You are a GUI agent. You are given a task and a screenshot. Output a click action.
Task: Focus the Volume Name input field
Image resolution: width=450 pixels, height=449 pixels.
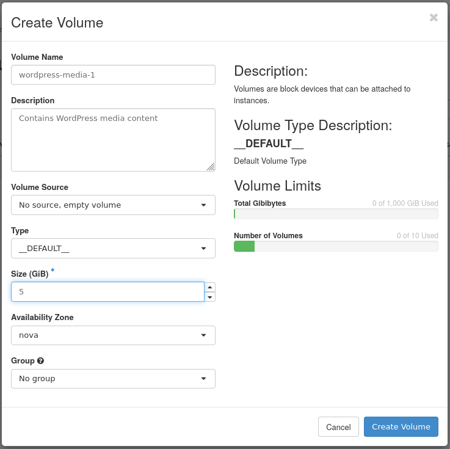pyautogui.click(x=113, y=75)
